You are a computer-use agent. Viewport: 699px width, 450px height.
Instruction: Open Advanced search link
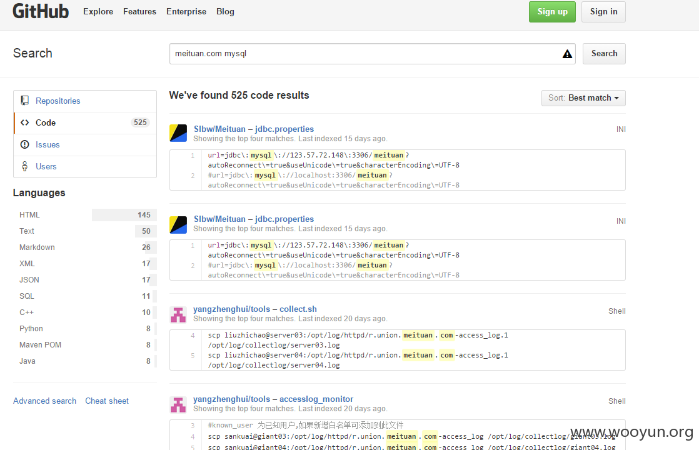(44, 401)
